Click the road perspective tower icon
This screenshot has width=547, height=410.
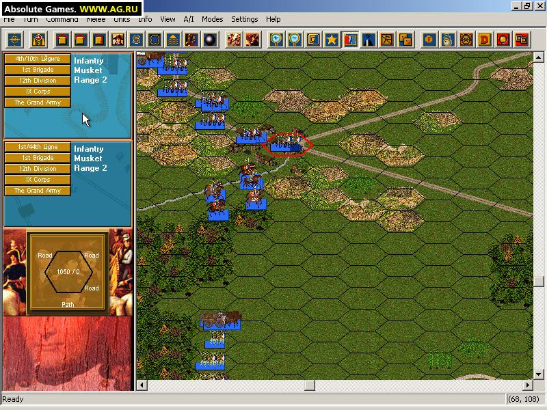[369, 40]
